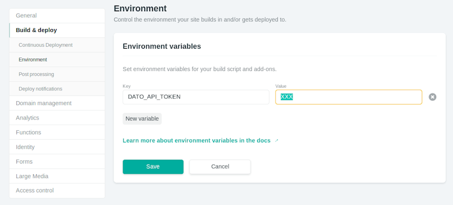Image resolution: width=453 pixels, height=205 pixels.
Task: Open Deploy notifications subsection
Action: point(57,89)
